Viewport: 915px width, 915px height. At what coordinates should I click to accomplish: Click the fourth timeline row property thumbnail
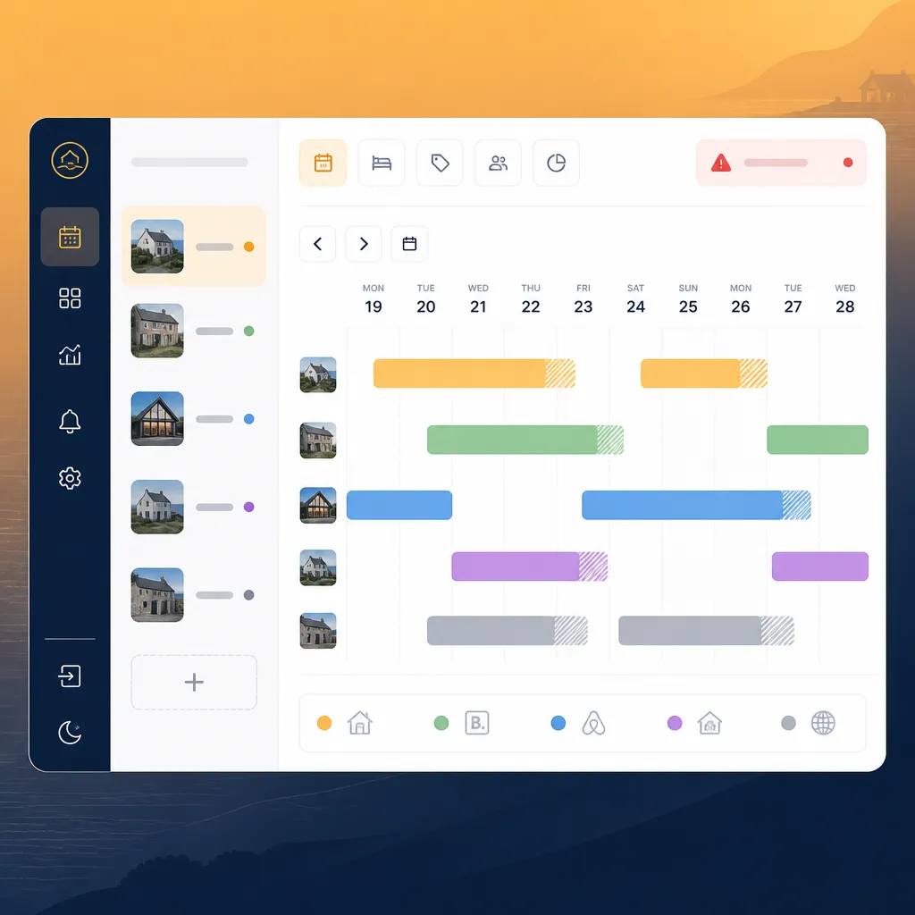pos(318,567)
